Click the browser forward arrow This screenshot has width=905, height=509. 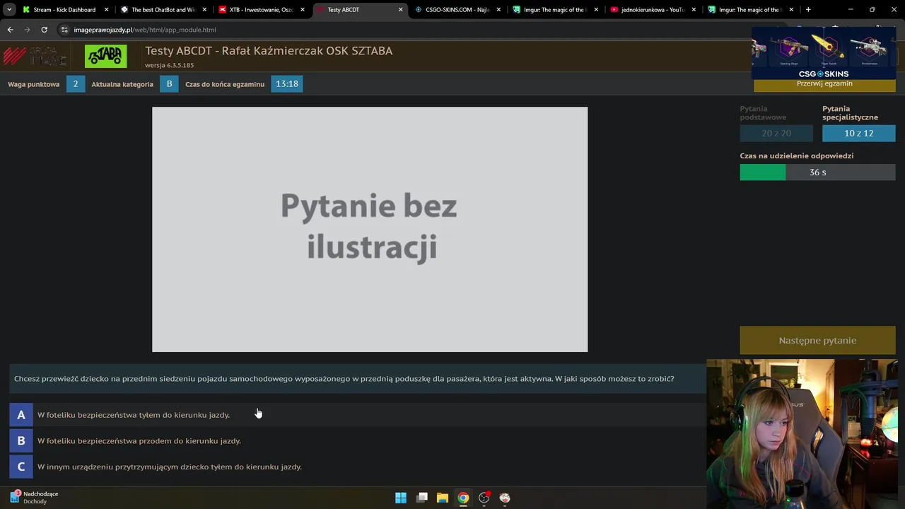[x=27, y=30]
